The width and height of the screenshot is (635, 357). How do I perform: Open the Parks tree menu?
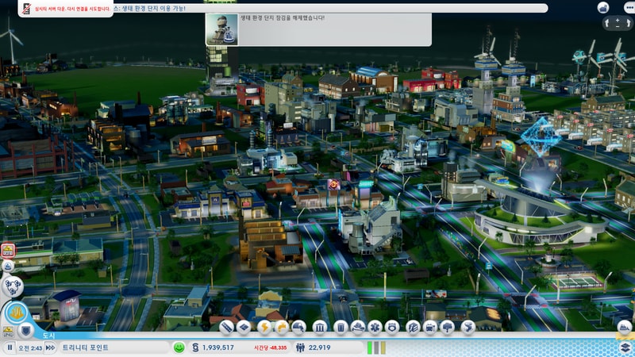(447, 327)
